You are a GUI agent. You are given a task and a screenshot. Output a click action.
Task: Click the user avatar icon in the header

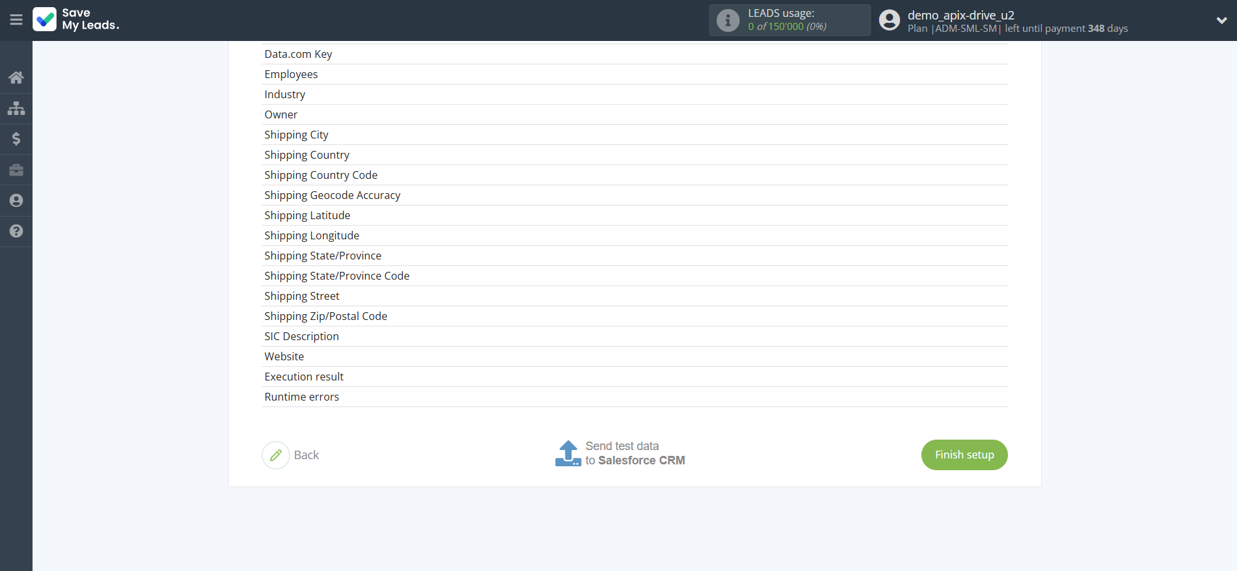pos(889,20)
